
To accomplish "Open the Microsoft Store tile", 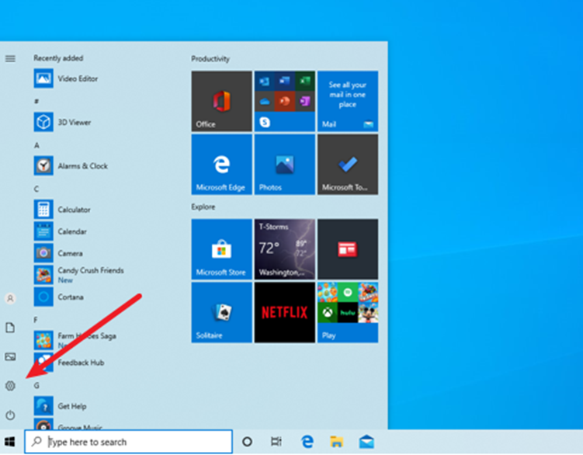I will tap(221, 249).
